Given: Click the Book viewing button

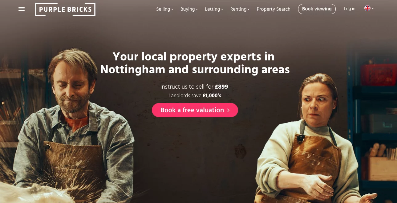Looking at the screenshot, I should pos(317,9).
